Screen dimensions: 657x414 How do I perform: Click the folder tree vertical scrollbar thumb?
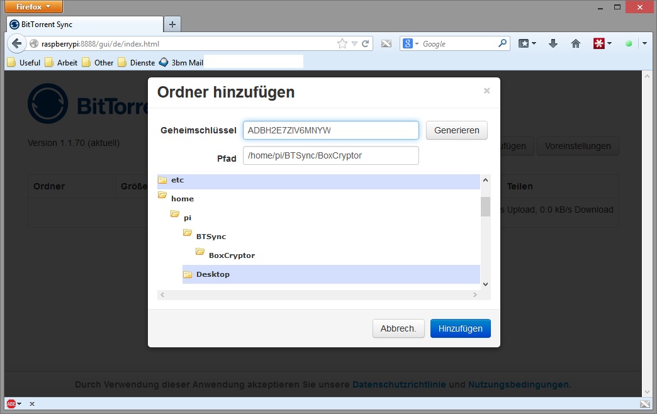pos(485,206)
